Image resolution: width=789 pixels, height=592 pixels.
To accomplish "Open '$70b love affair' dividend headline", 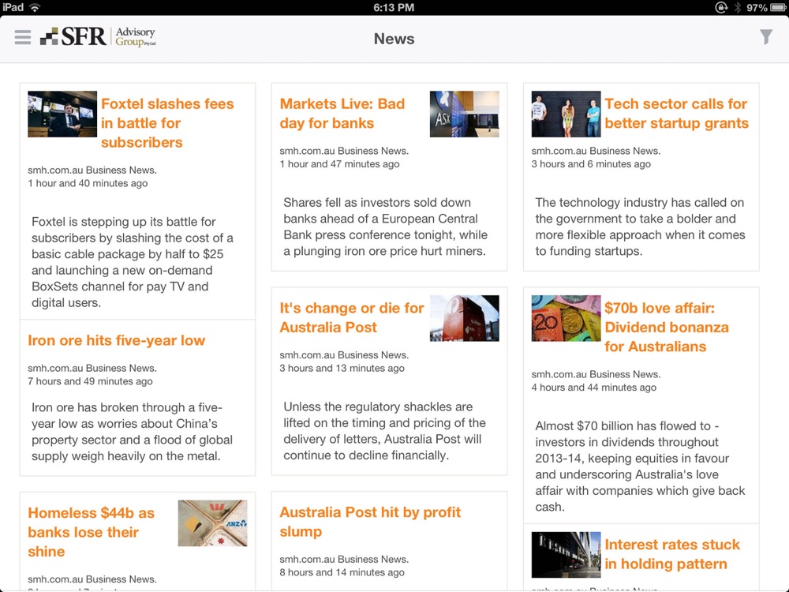I will pyautogui.click(x=666, y=328).
